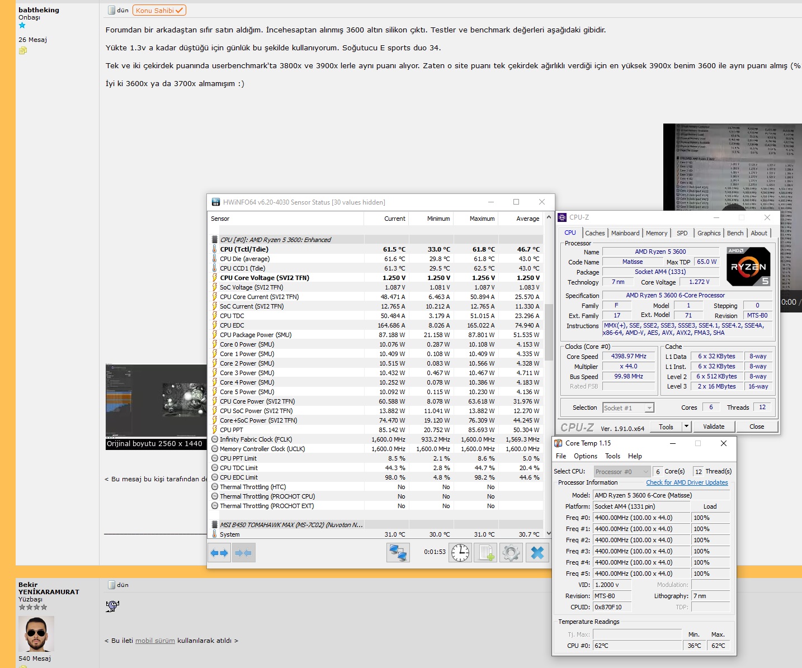
Task: Click CPU-Z Validate button
Action: (x=714, y=427)
